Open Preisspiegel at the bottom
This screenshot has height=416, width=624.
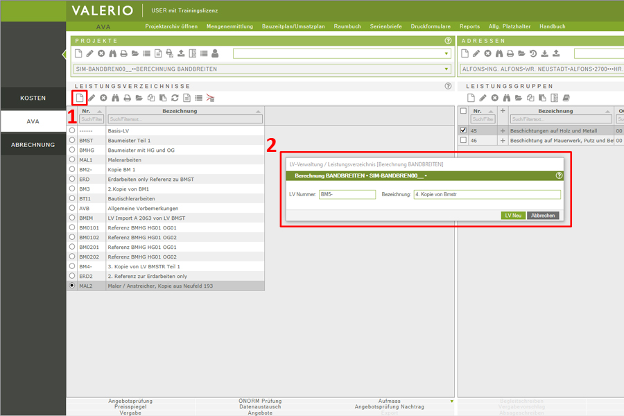(x=130, y=407)
